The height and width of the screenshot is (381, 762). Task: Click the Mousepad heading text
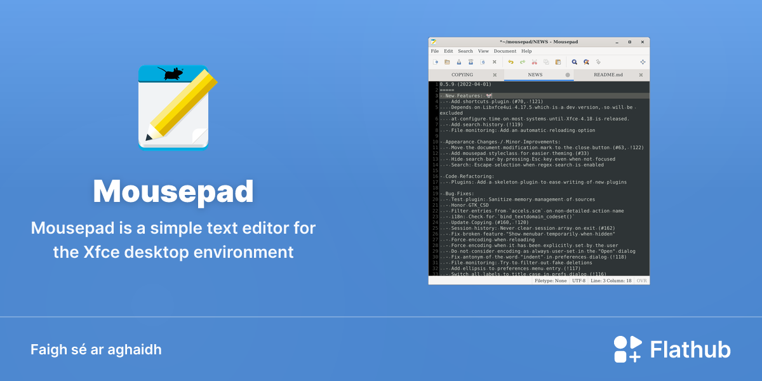pos(173,191)
